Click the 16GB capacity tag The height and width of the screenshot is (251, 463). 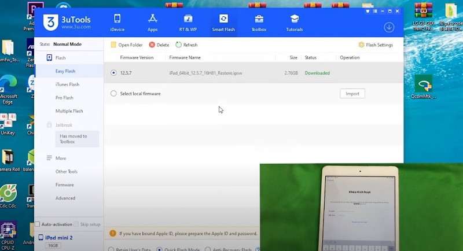click(x=53, y=245)
